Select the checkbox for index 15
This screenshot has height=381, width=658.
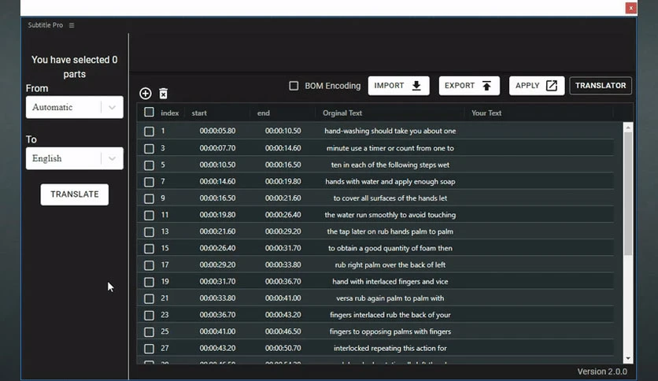pyautogui.click(x=149, y=249)
